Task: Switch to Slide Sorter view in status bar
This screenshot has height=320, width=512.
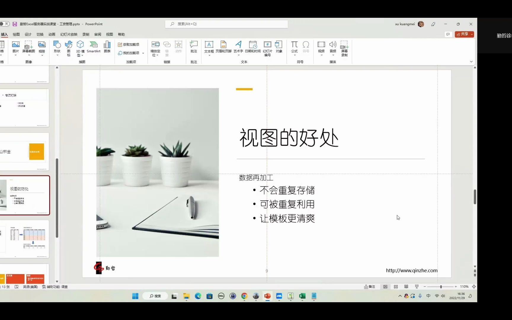Action: (x=396, y=287)
